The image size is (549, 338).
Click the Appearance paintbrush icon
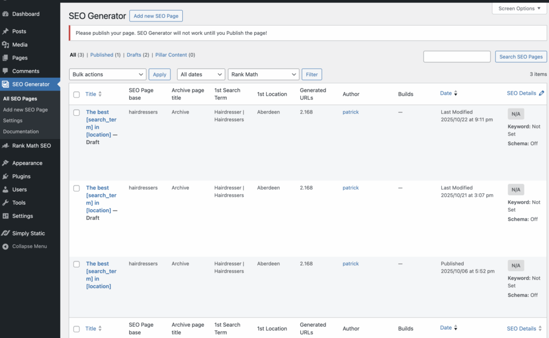click(x=5, y=163)
